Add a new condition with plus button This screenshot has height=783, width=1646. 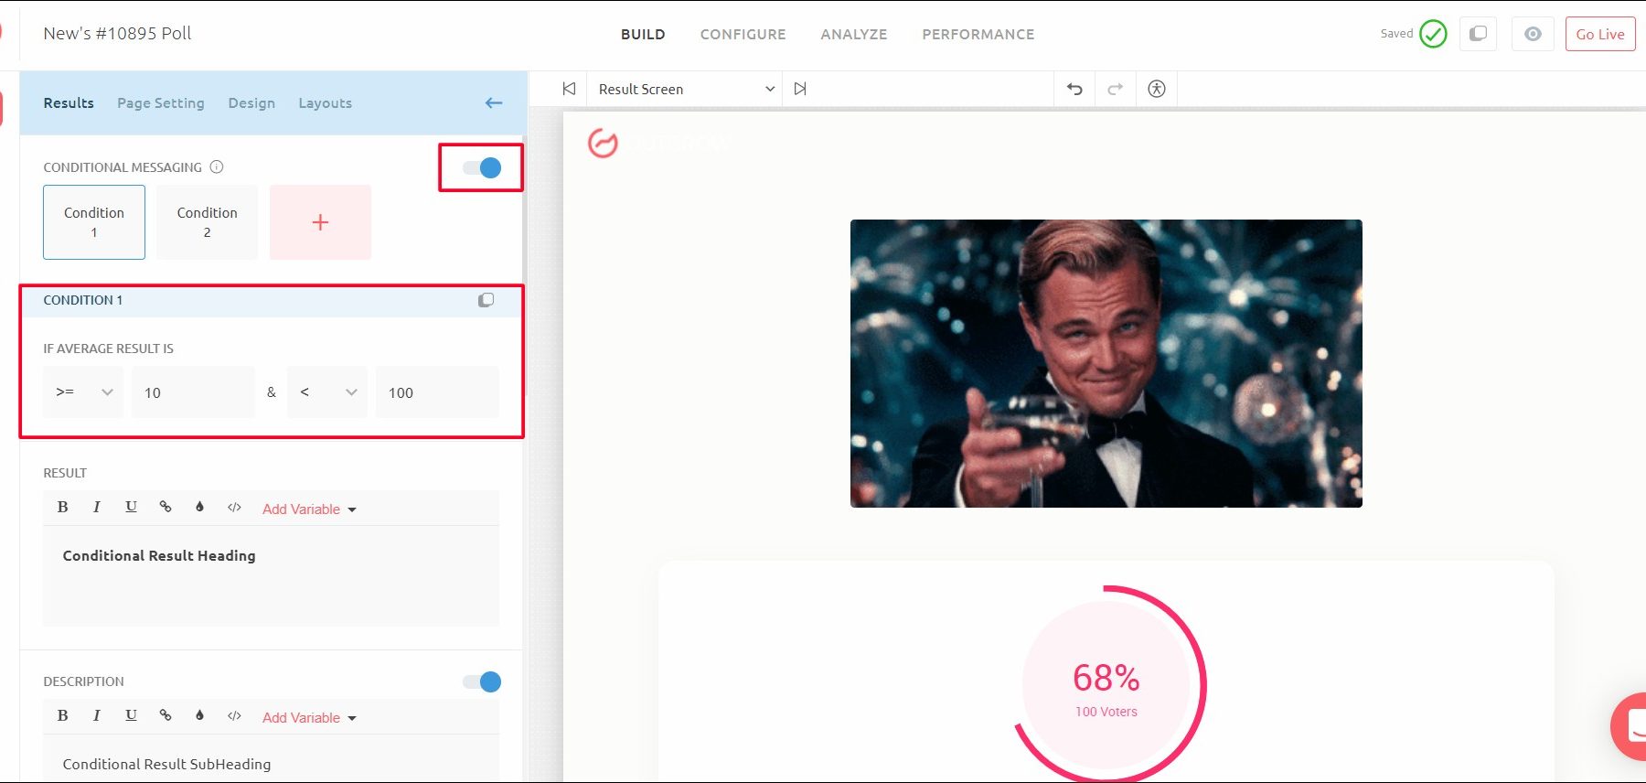tap(320, 222)
